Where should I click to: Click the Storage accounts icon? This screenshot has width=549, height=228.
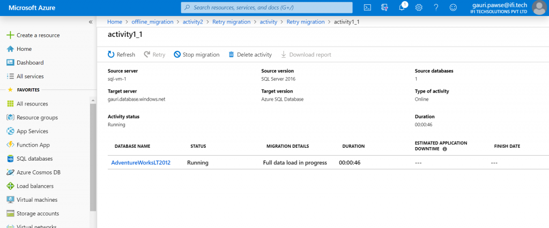click(10, 214)
